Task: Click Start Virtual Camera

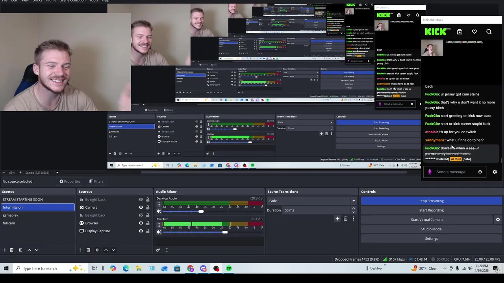Action: click(426, 220)
